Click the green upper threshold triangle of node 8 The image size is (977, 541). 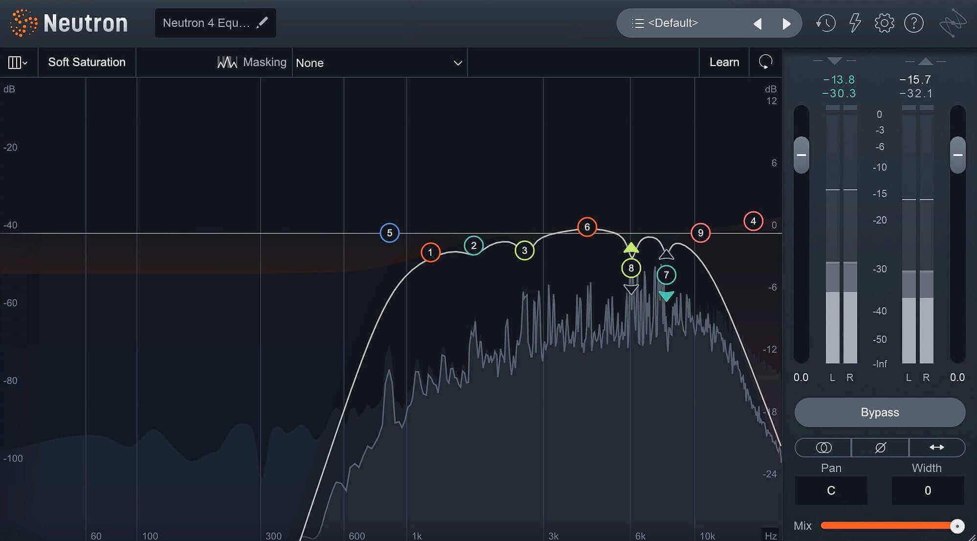click(x=631, y=248)
